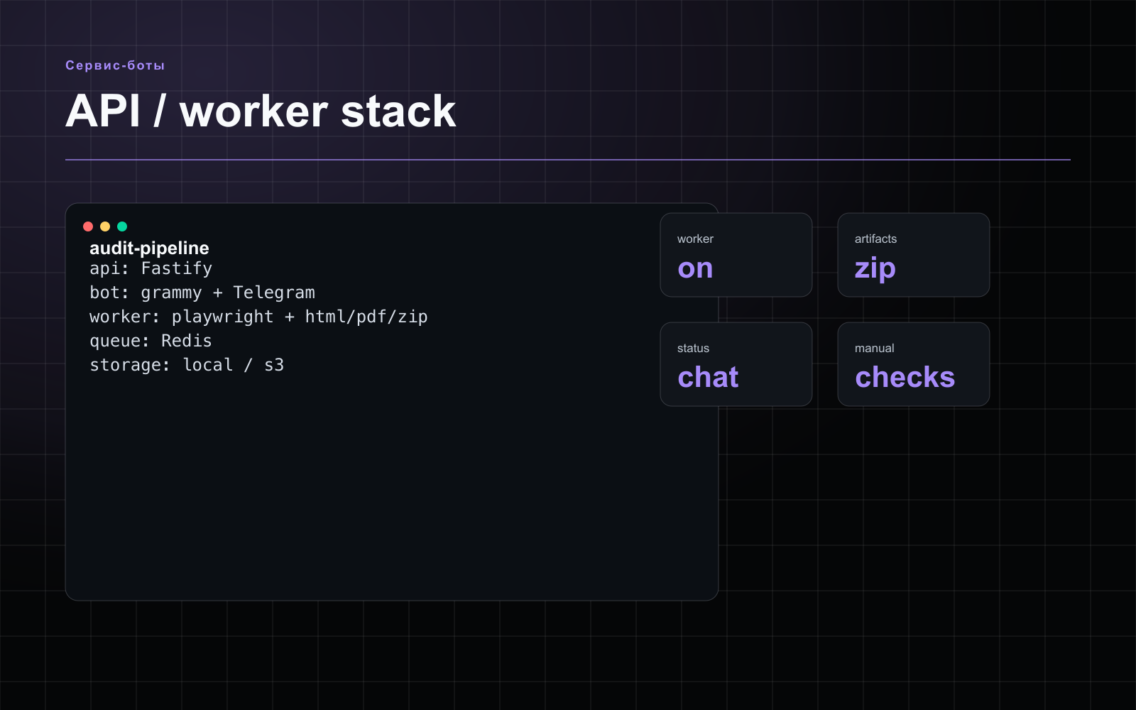Click the 'Сервис-боты' label
This screenshot has width=1136, height=710.
pos(115,65)
